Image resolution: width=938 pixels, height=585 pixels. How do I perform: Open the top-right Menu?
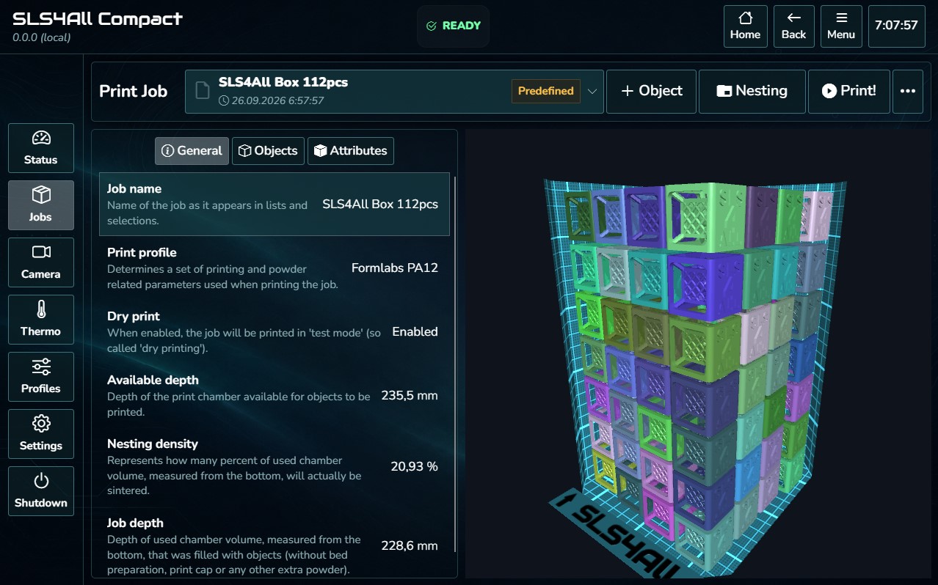tap(841, 26)
